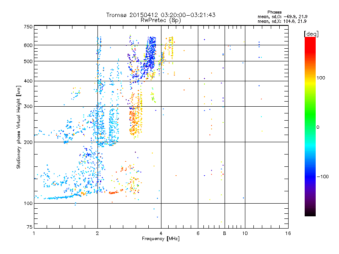The width and height of the screenshot is (339, 254).
Task: Click the 'RwPretec (8p)' subtitle
Action: [161, 20]
